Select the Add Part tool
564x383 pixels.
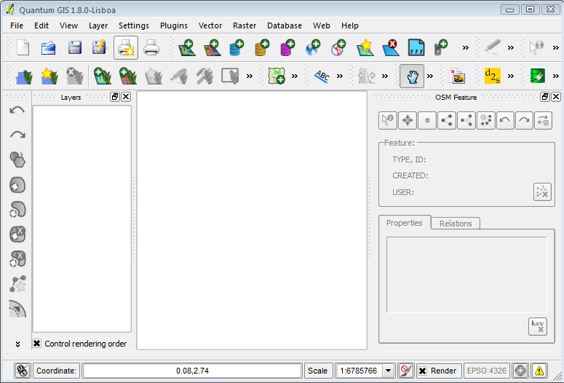point(17,210)
